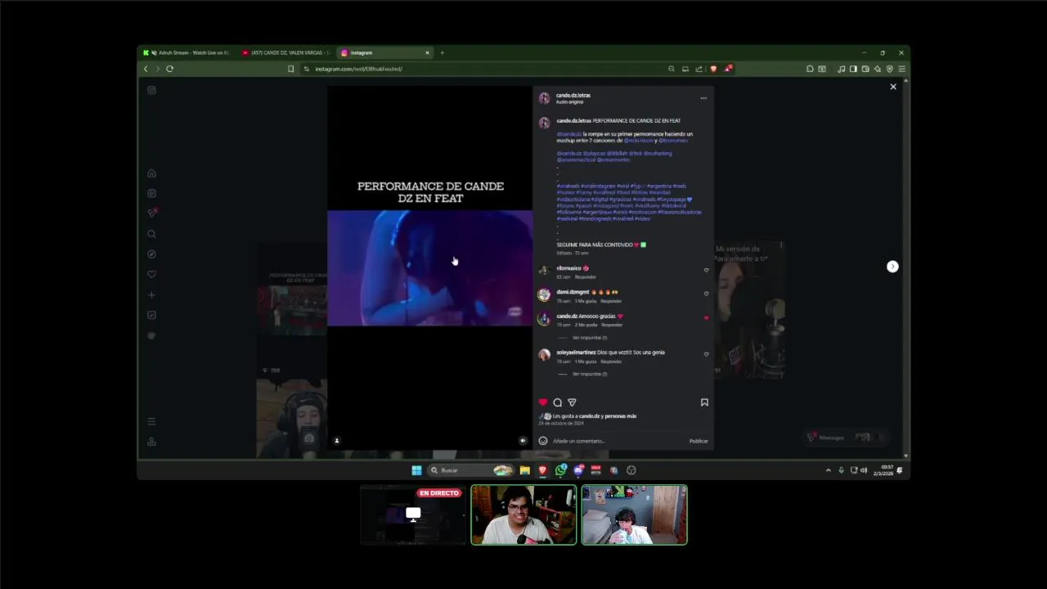Open Discord from the taskbar
The width and height of the screenshot is (1047, 589).
pos(578,470)
